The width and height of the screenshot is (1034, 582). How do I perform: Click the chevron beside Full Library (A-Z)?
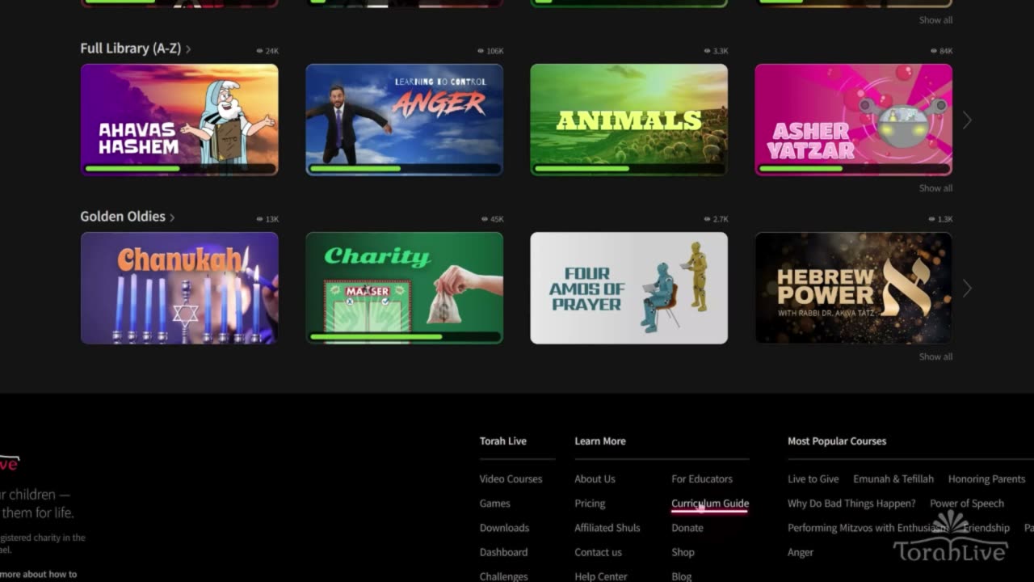pyautogui.click(x=188, y=49)
